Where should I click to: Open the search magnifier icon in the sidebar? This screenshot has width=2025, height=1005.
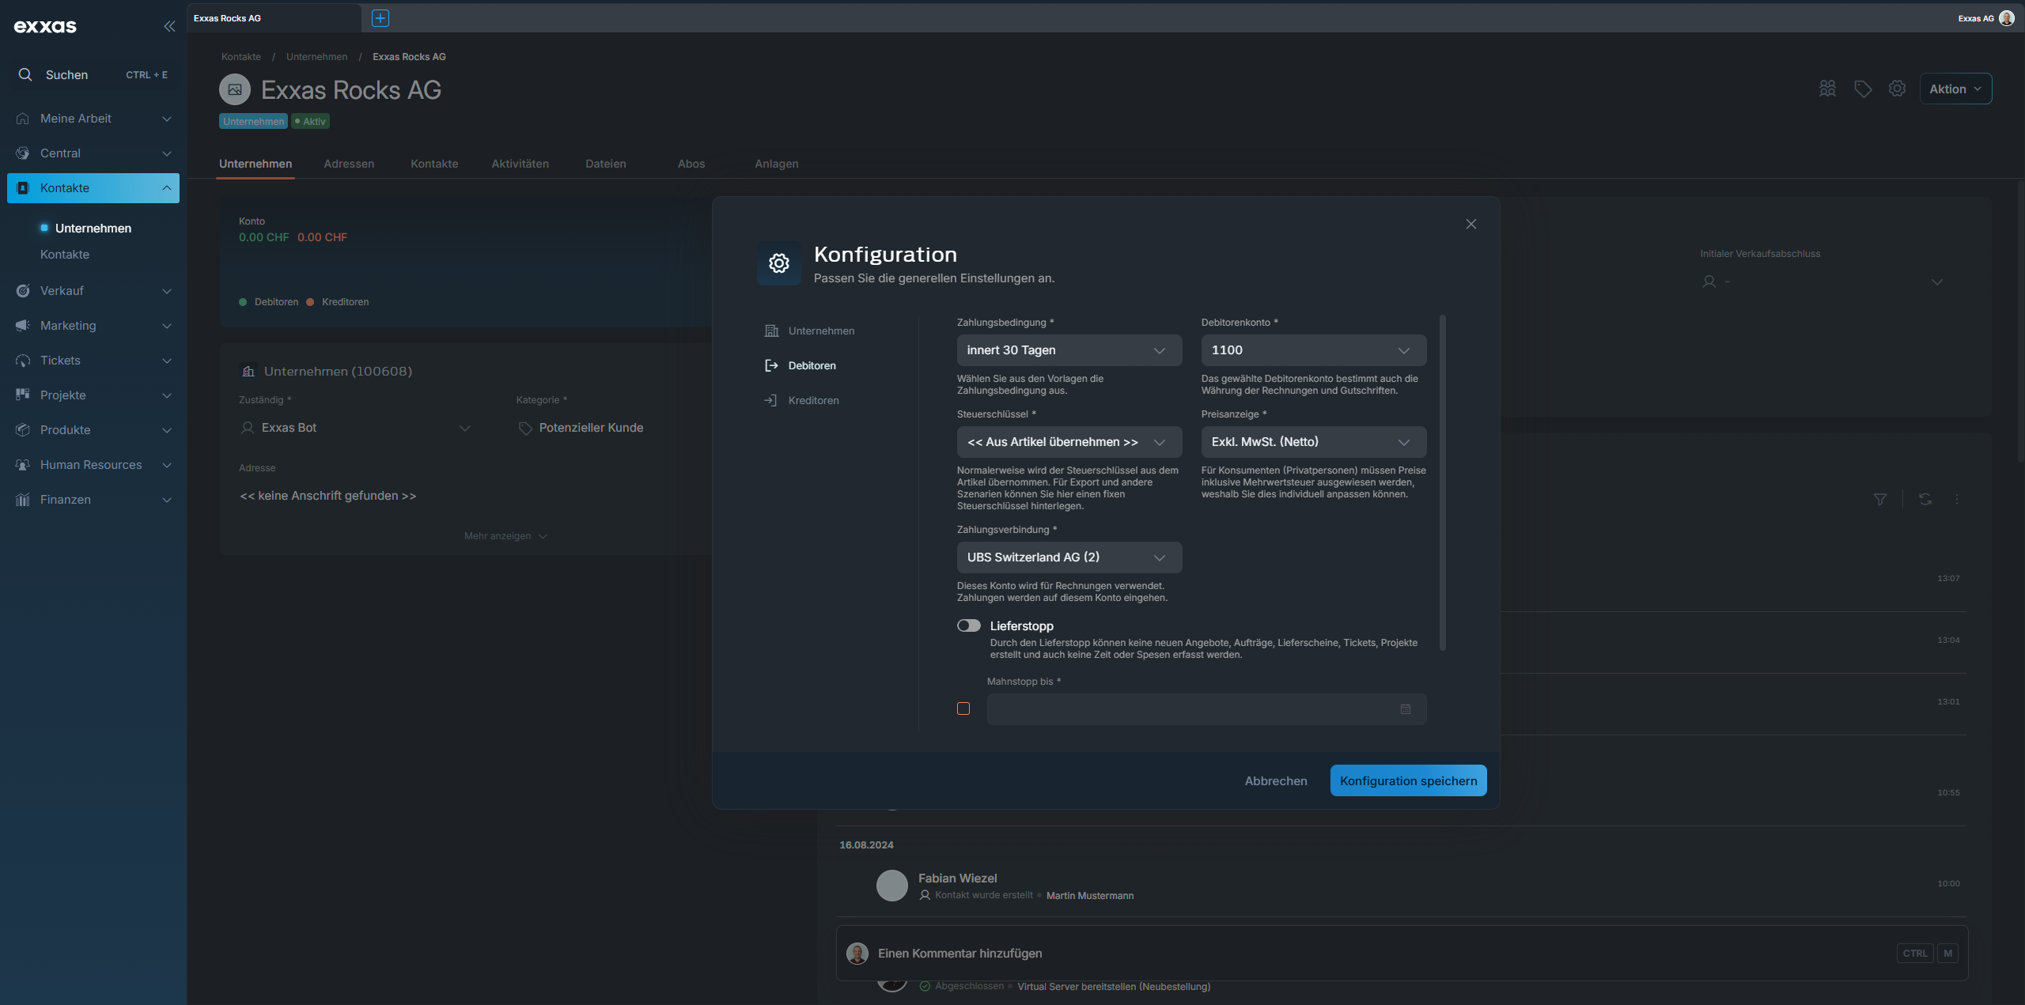tap(25, 74)
